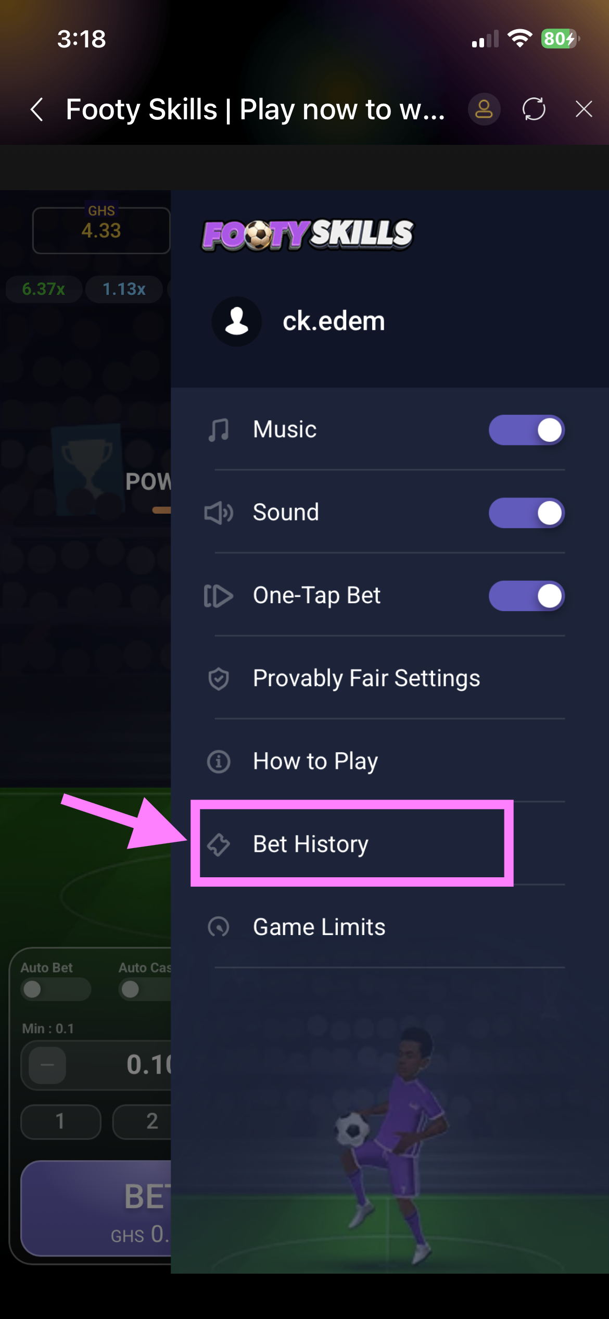
Task: Tap the refresh page icon
Action: pos(534,109)
